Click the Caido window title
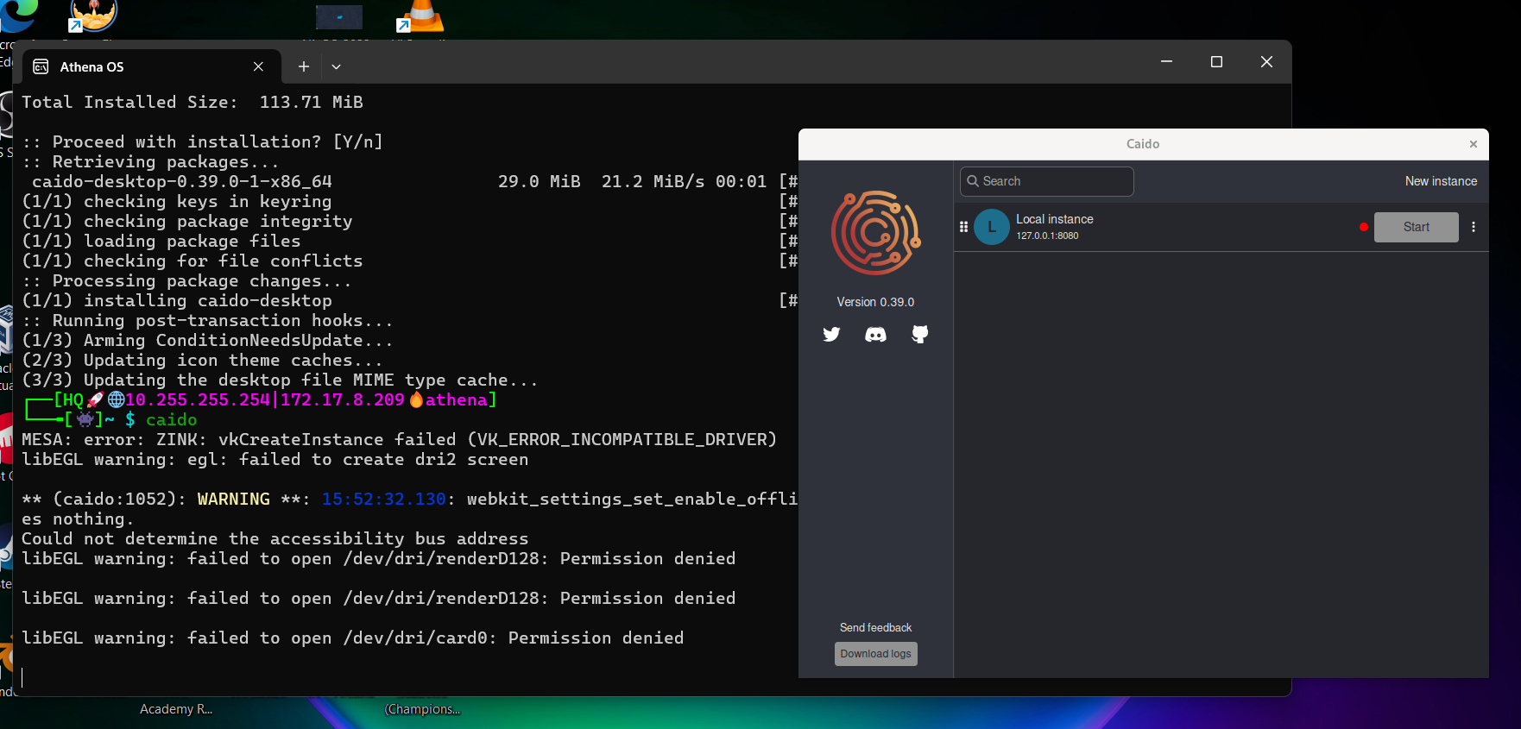This screenshot has height=729, width=1521. pyautogui.click(x=1142, y=144)
